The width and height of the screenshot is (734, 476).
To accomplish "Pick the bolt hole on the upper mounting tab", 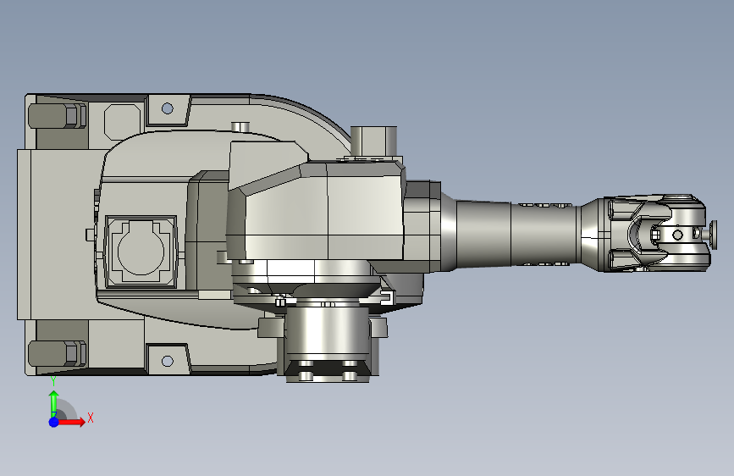I will coord(167,108).
